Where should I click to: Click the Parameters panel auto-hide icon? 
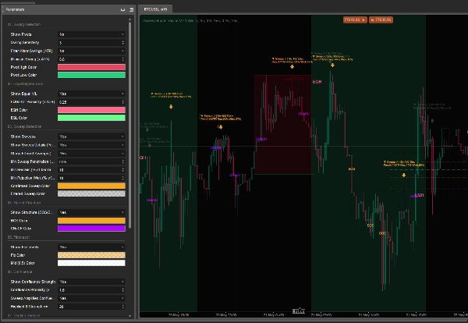tap(122, 9)
